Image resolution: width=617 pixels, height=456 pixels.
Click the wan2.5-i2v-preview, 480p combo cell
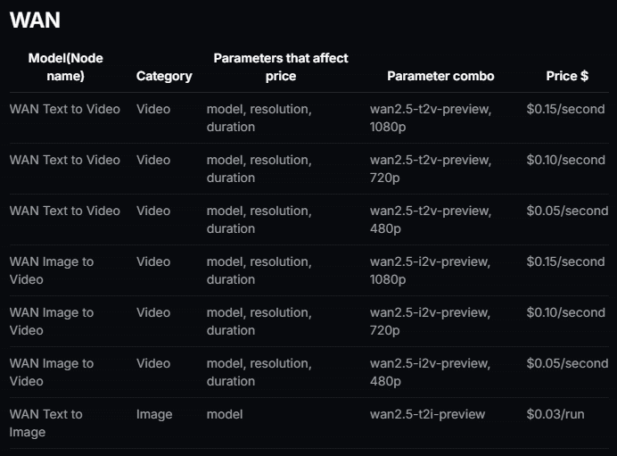(431, 372)
